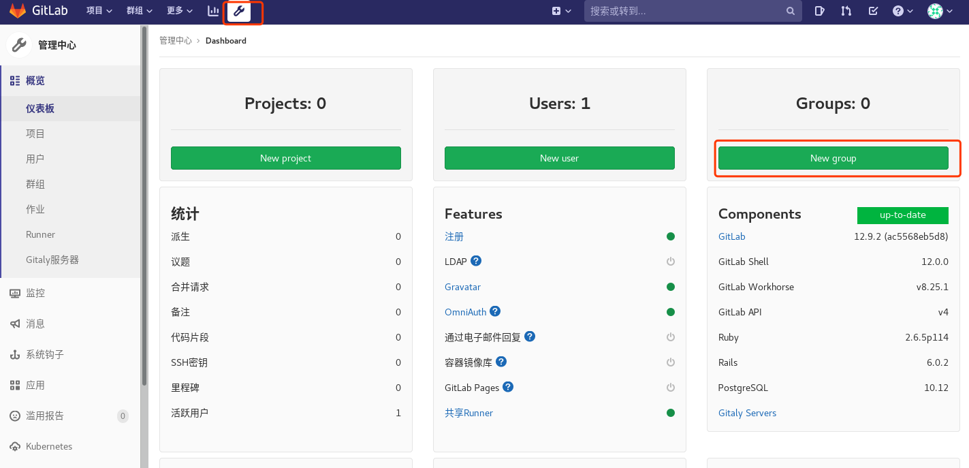Click the New user button
Image resolution: width=969 pixels, height=468 pixels.
(559, 158)
